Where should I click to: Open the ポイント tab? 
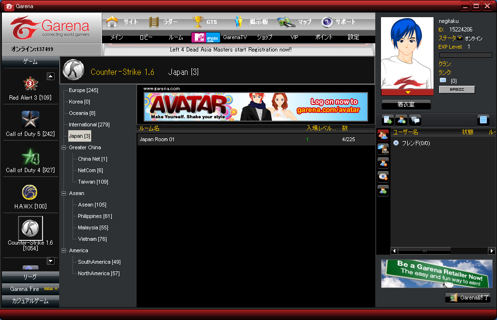pos(324,37)
